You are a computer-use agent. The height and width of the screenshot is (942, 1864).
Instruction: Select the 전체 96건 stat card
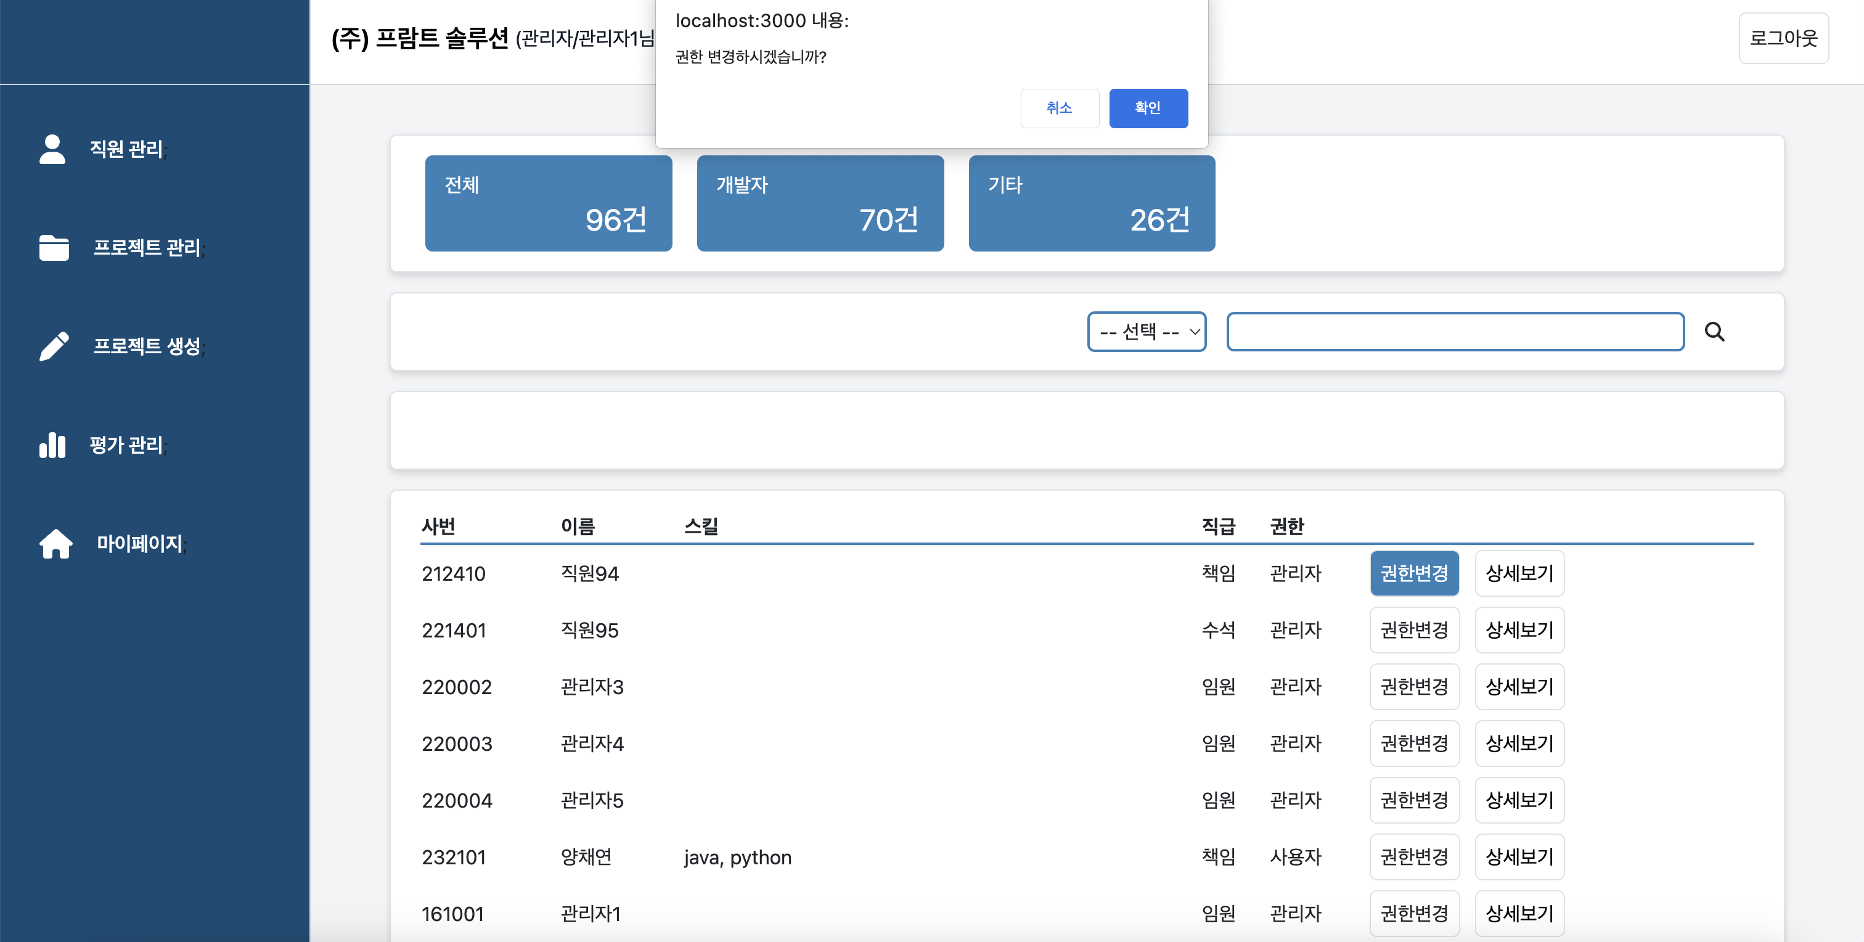click(x=548, y=203)
